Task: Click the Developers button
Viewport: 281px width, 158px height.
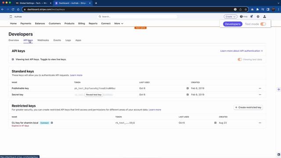Action: [233, 24]
